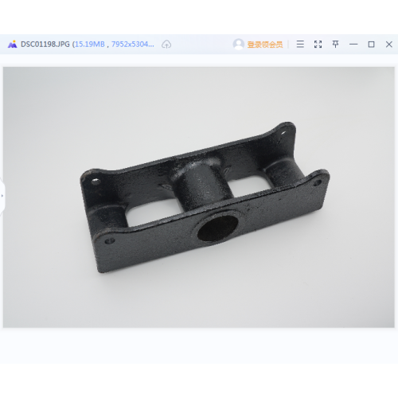The height and width of the screenshot is (398, 398).
Task: Enter fullscreen view mode
Action: [x=318, y=44]
